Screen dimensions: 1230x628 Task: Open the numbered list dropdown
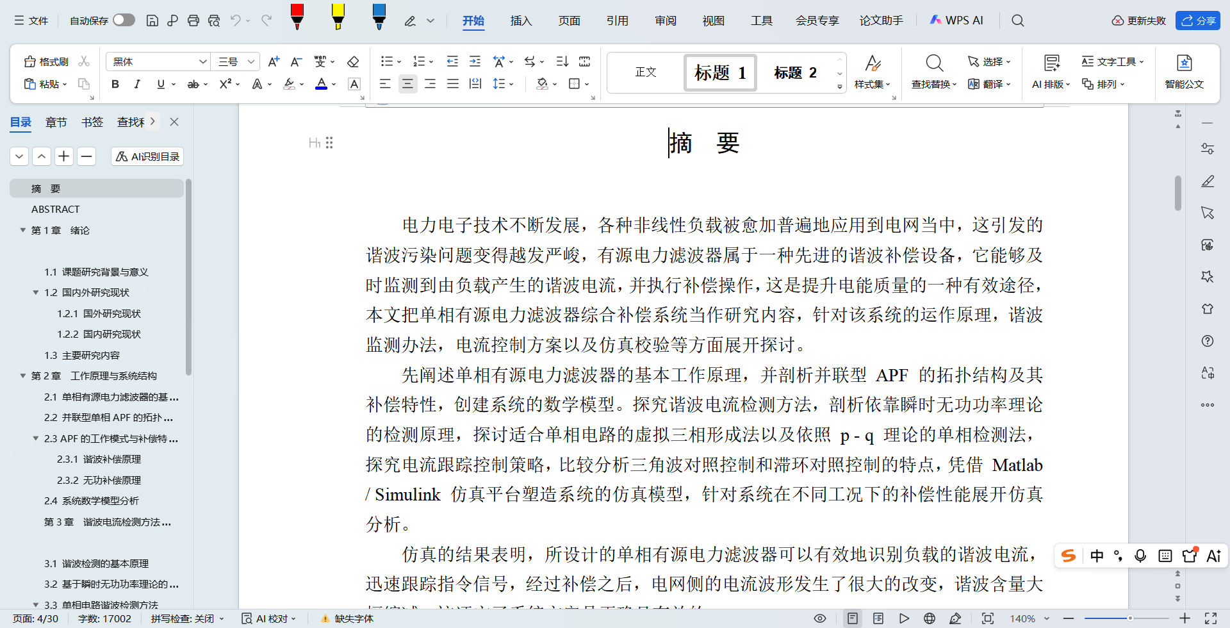[x=431, y=62]
